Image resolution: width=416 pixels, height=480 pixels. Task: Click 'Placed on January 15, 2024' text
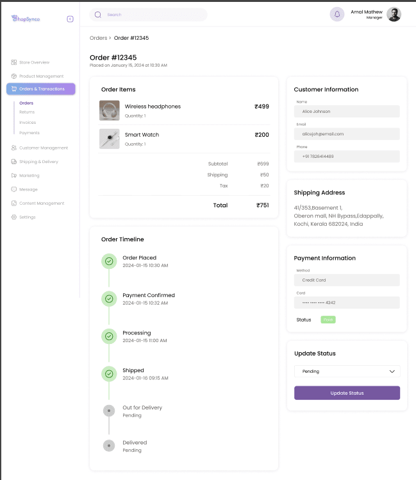coord(128,65)
